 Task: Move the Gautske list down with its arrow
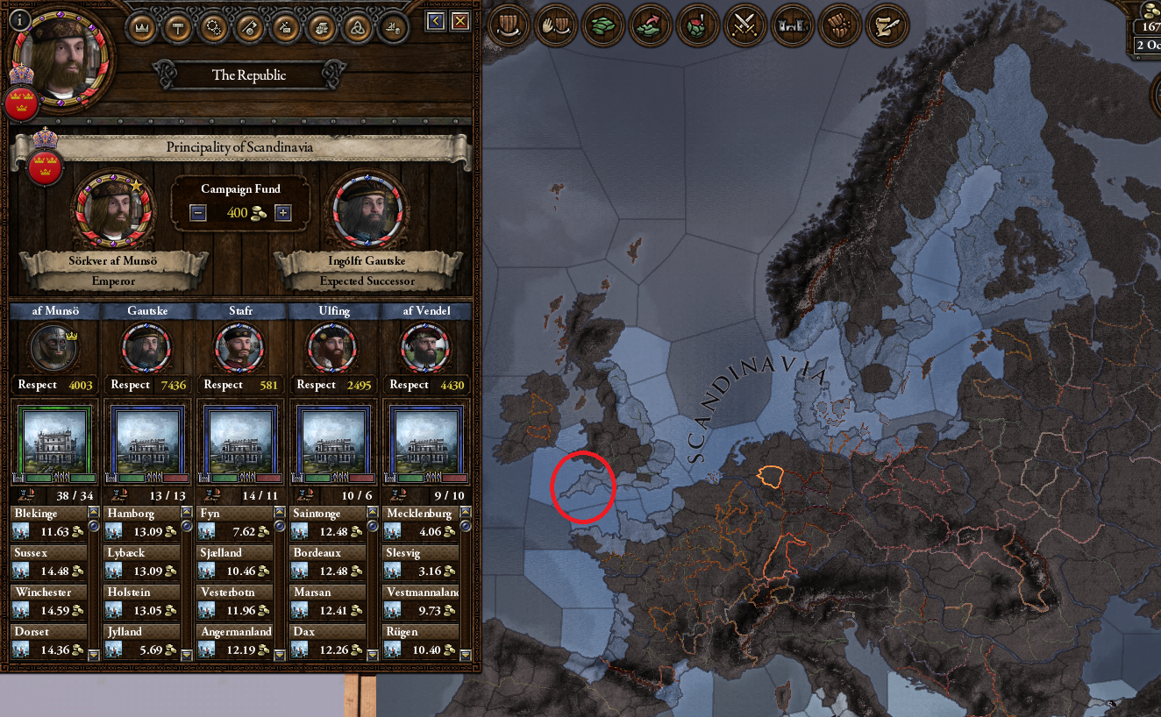187,655
